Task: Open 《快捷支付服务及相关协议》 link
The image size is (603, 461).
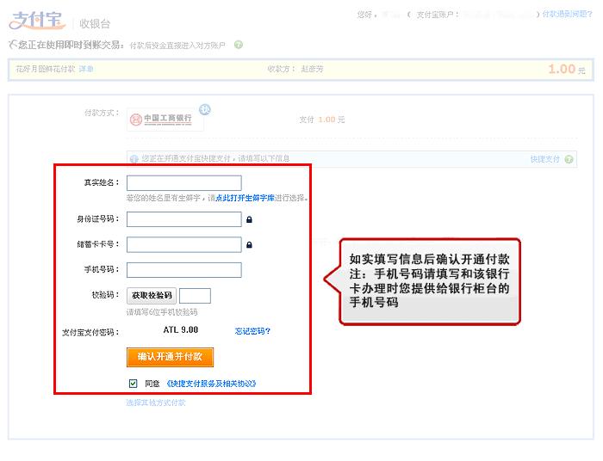Action: pos(212,384)
